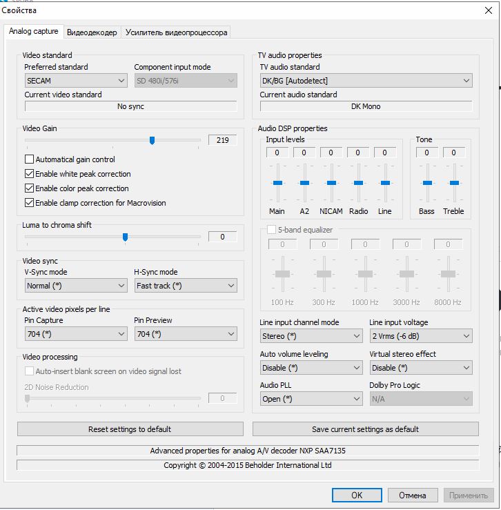The image size is (501, 510).
Task: Open the H-Sync mode Fast track dropdown
Action: 185,286
